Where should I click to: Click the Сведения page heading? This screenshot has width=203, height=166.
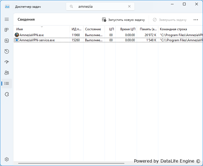coord(26,20)
